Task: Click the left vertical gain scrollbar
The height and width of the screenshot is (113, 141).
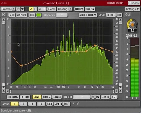Action: (4, 53)
